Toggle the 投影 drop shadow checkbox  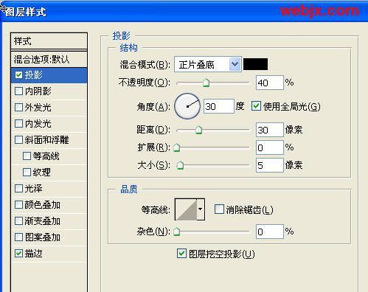point(19,75)
